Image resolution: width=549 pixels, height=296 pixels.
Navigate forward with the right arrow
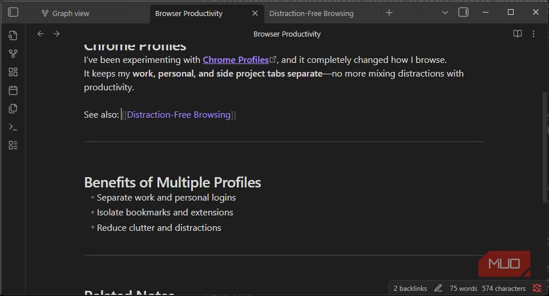[57, 34]
